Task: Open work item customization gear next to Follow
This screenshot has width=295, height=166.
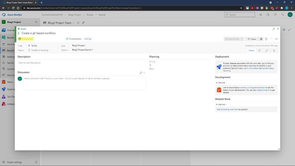Action: click(x=261, y=39)
